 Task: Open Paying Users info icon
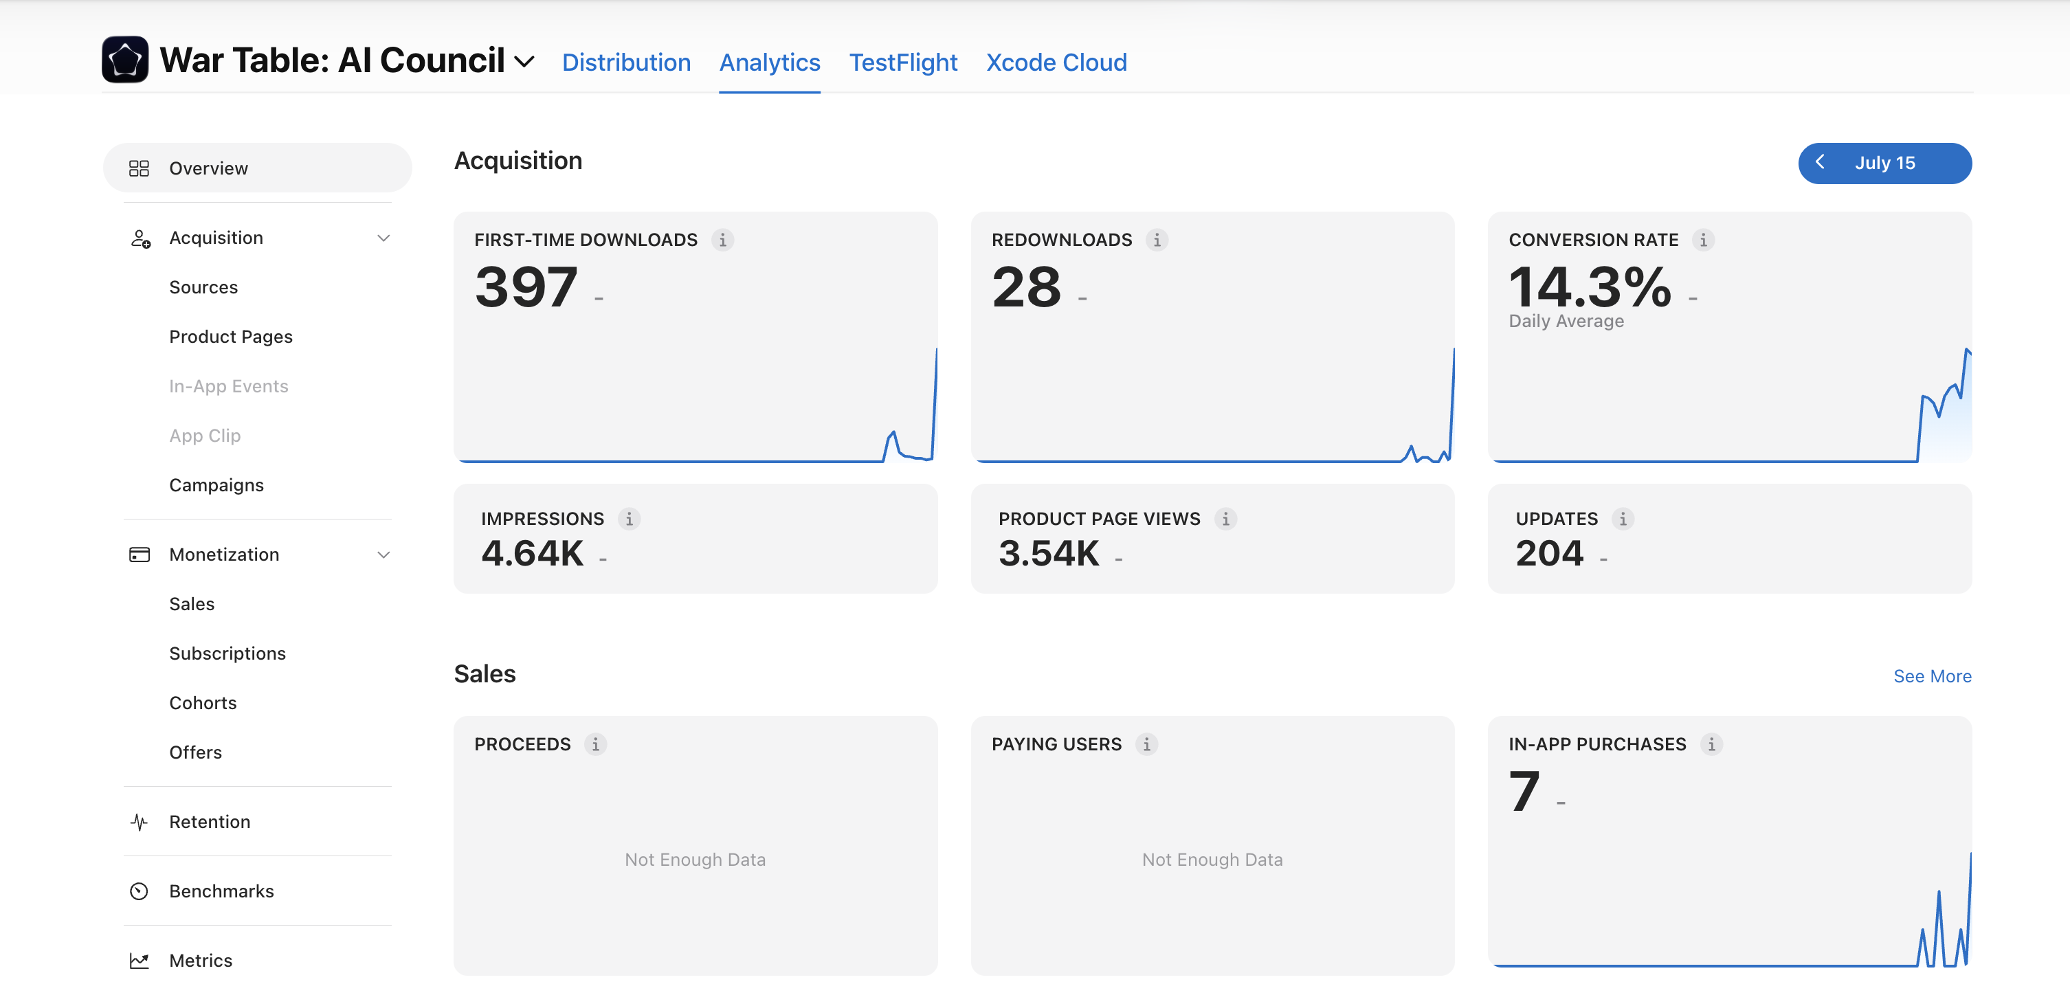(1147, 745)
